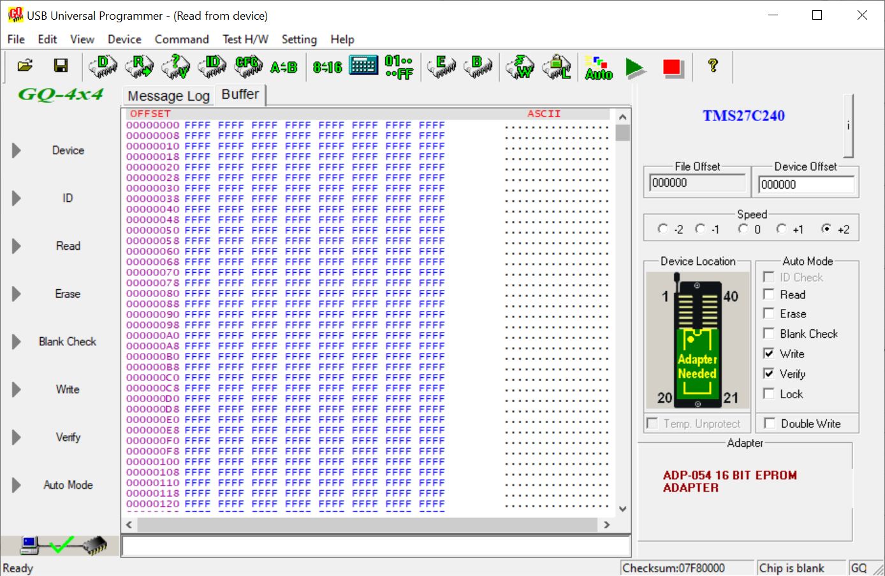Click the buffer vertical scrollbar up arrow
This screenshot has width=885, height=576.
click(623, 117)
